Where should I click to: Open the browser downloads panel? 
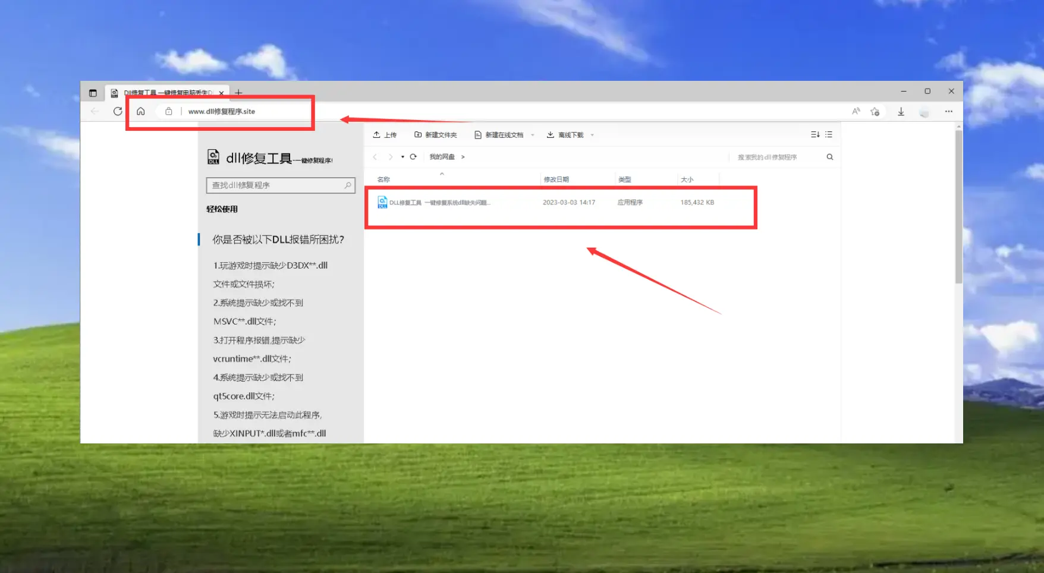[901, 111]
